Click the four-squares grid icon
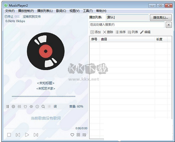 click(x=78, y=135)
